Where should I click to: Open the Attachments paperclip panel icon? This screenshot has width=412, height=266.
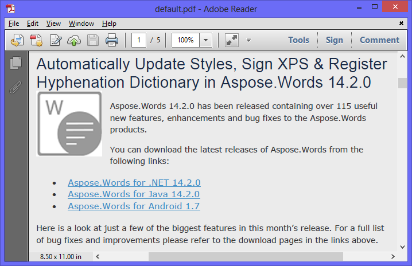click(x=15, y=88)
